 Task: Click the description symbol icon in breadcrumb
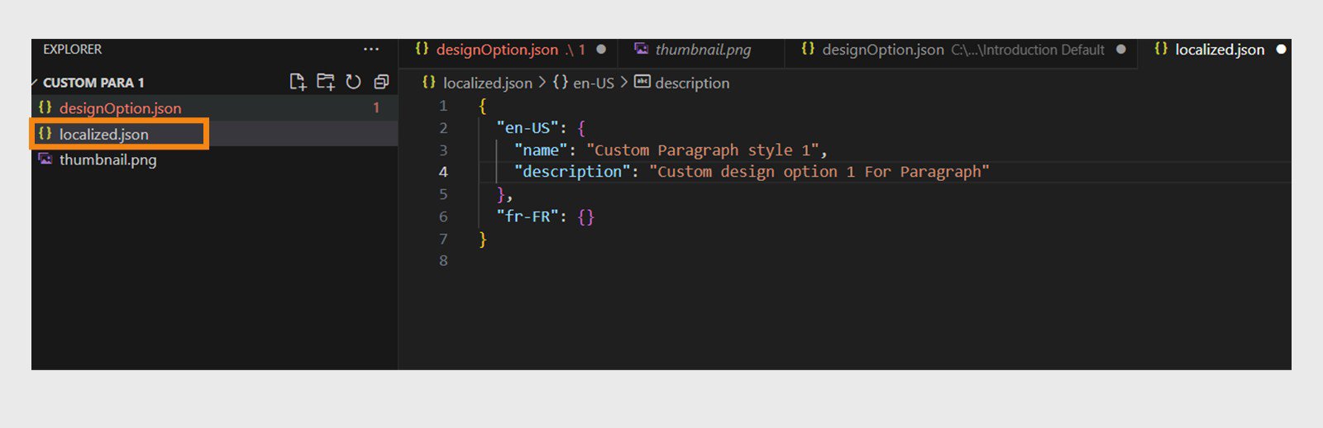(642, 82)
